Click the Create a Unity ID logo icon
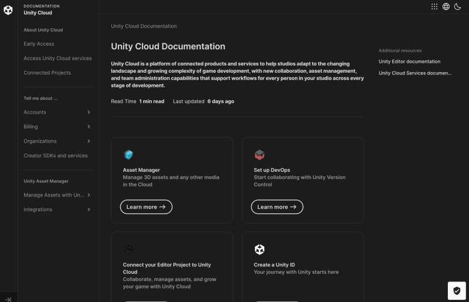469x302 pixels. pyautogui.click(x=259, y=250)
